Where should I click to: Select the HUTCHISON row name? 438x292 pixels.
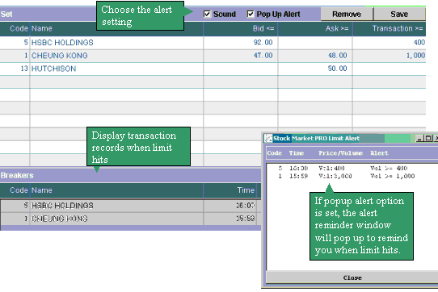pyautogui.click(x=53, y=69)
